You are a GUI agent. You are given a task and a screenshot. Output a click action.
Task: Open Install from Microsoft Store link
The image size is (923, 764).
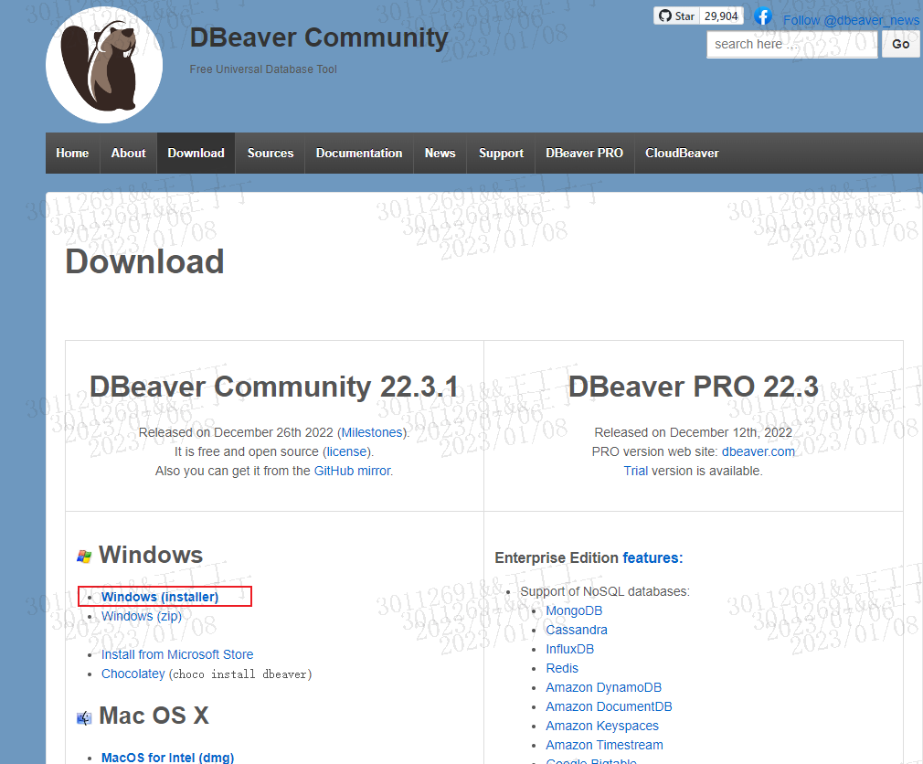(177, 654)
